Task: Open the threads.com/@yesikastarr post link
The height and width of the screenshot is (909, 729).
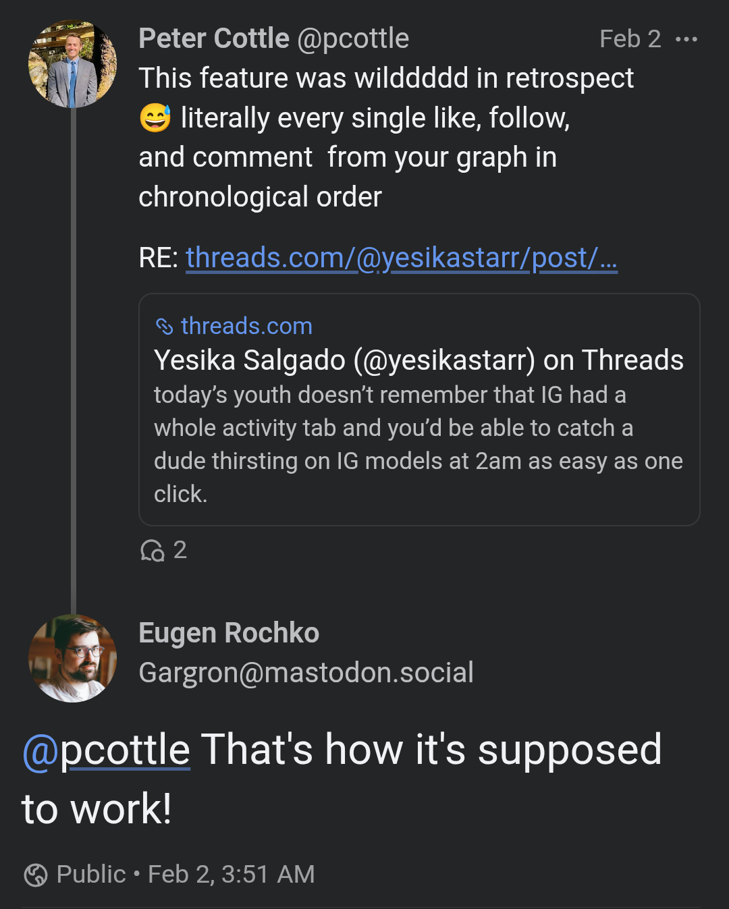Action: point(401,258)
